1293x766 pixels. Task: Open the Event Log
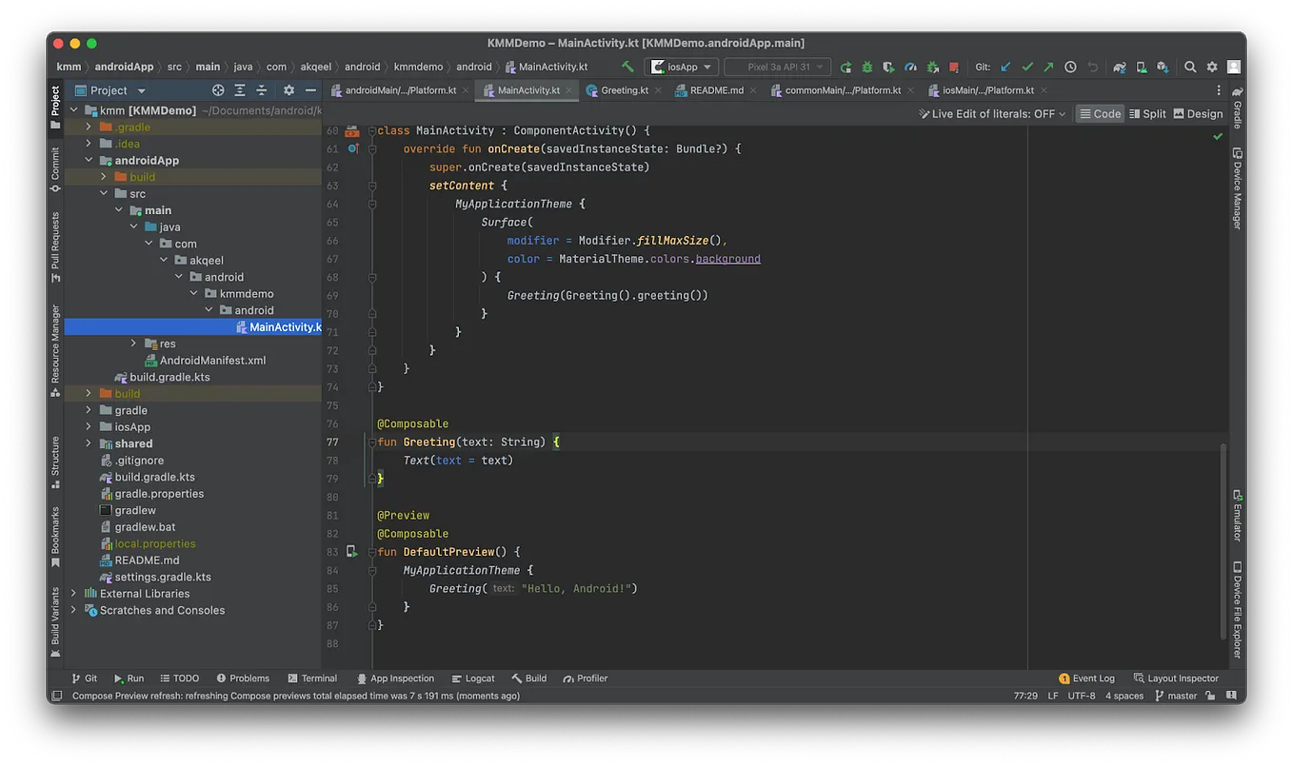[1086, 678]
